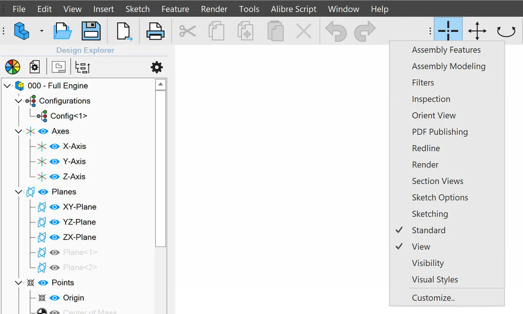Click the Print icon in toolbar
Screen dimensions: 523x314
pyautogui.click(x=155, y=31)
